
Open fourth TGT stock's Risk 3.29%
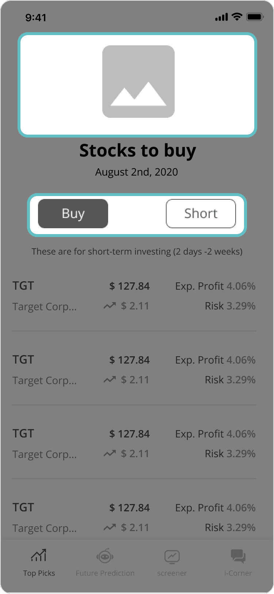pos(230,527)
